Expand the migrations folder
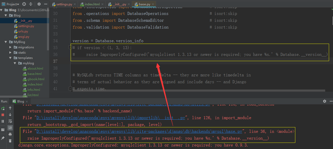 [10, 47]
